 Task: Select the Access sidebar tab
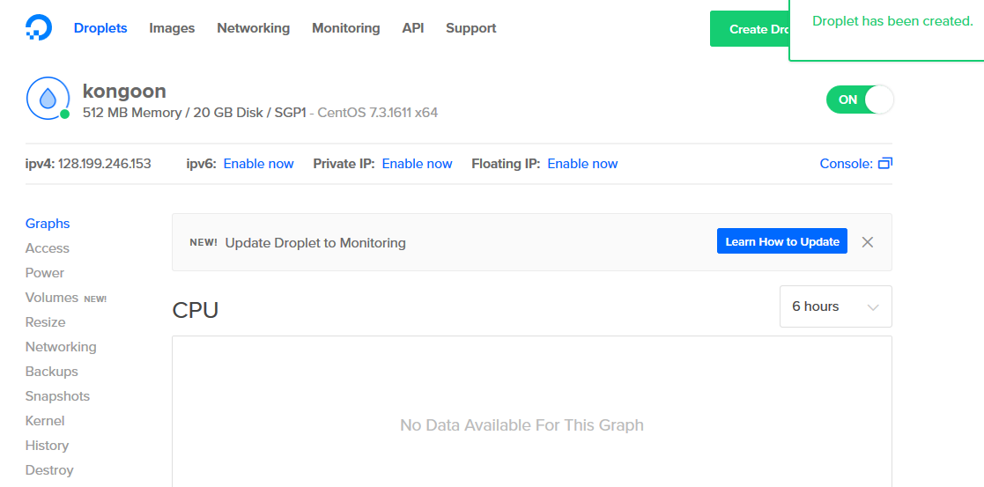pyautogui.click(x=47, y=247)
